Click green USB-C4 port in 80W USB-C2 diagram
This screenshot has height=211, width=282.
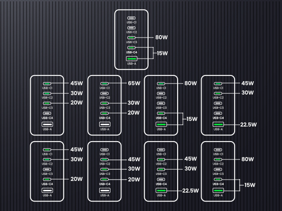tap(218, 179)
